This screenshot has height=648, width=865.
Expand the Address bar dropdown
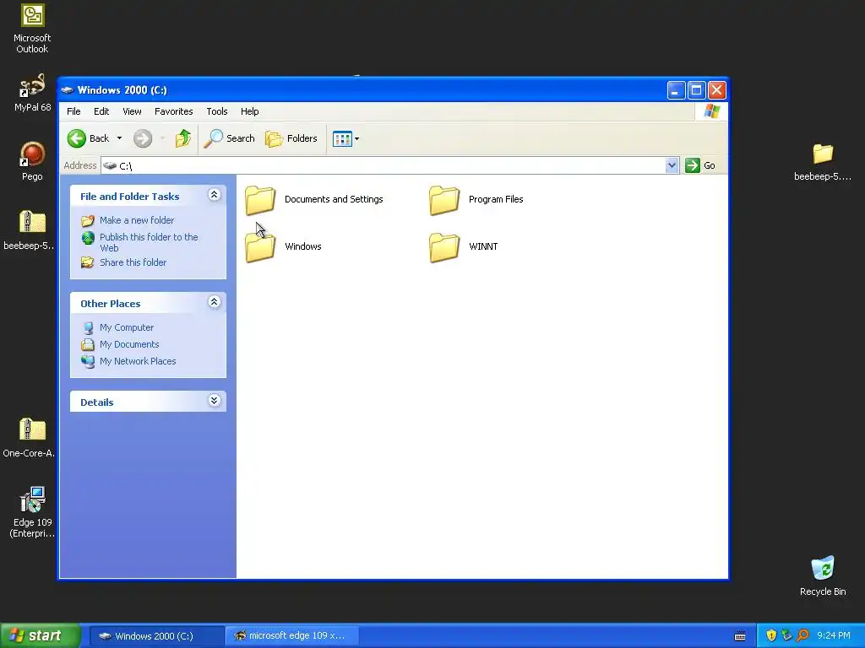pos(672,165)
